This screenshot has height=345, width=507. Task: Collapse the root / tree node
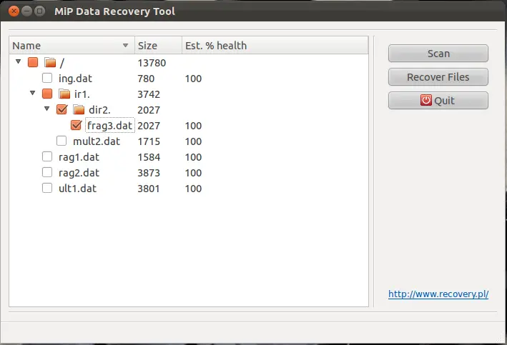tap(19, 63)
